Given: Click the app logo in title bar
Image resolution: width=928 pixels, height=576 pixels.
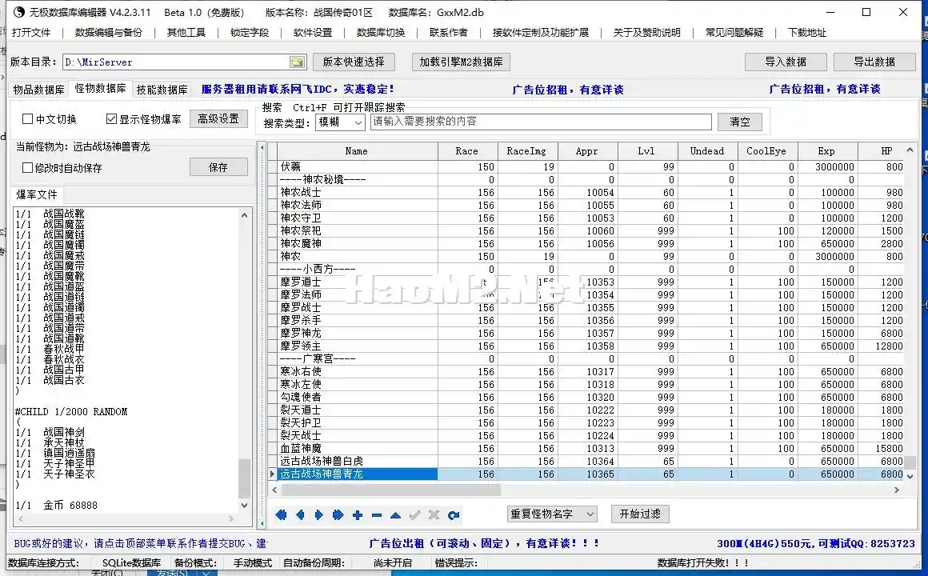Looking at the screenshot, I should [18, 12].
